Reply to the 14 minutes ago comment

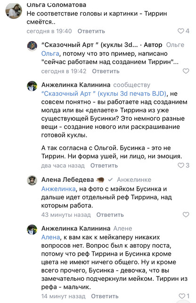(x=105, y=296)
